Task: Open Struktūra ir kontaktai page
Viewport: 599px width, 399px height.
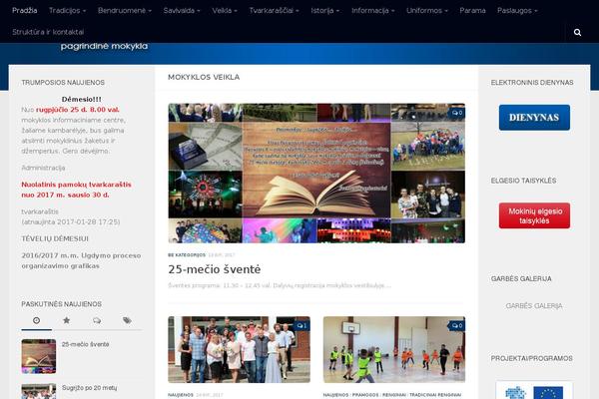Action: (x=48, y=32)
